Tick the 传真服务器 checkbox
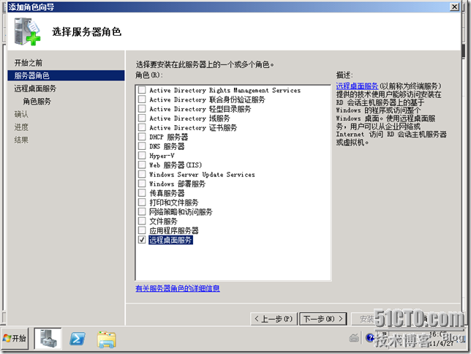This screenshot has height=354, width=471. click(142, 192)
